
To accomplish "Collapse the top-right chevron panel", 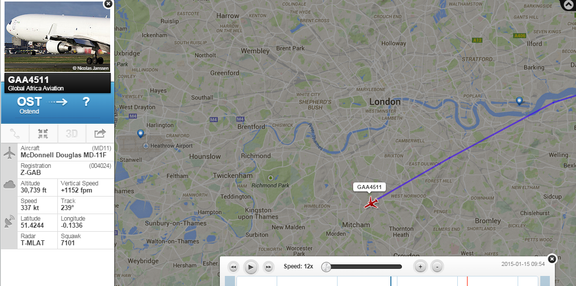I will (568, 5).
